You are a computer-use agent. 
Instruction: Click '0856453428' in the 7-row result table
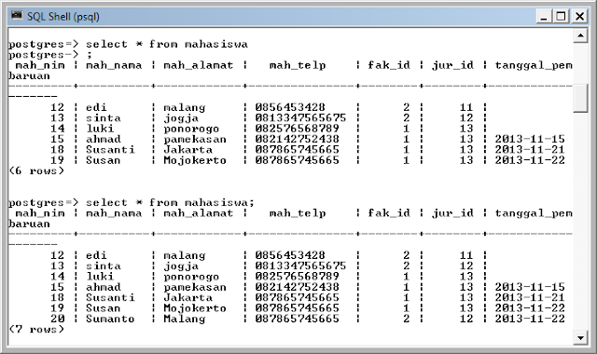290,255
